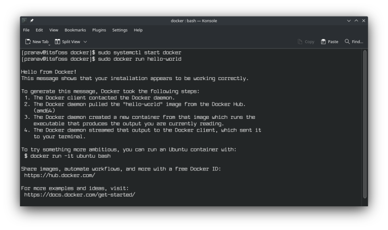Click the Split View icon
388x230 pixels.
pos(58,42)
